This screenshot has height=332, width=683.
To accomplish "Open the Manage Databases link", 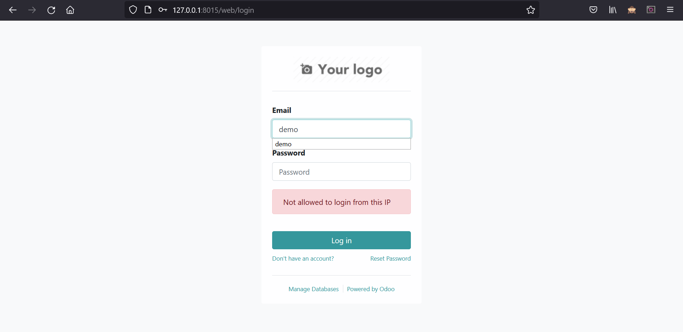I will [313, 289].
